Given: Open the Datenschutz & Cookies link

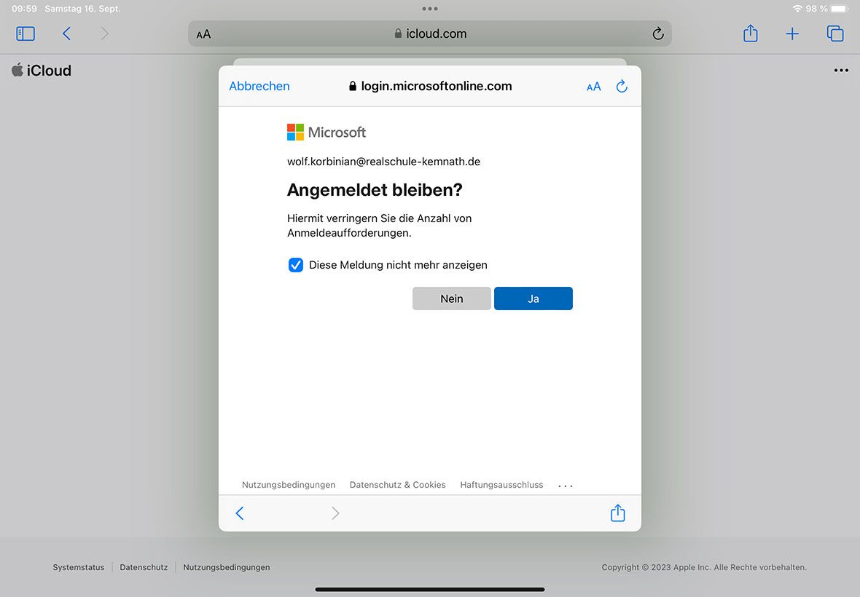Looking at the screenshot, I should 398,485.
